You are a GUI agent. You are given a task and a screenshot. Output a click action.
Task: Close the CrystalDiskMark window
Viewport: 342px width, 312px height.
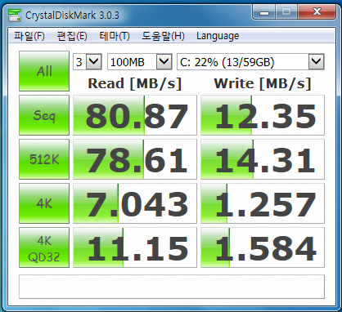(317, 12)
